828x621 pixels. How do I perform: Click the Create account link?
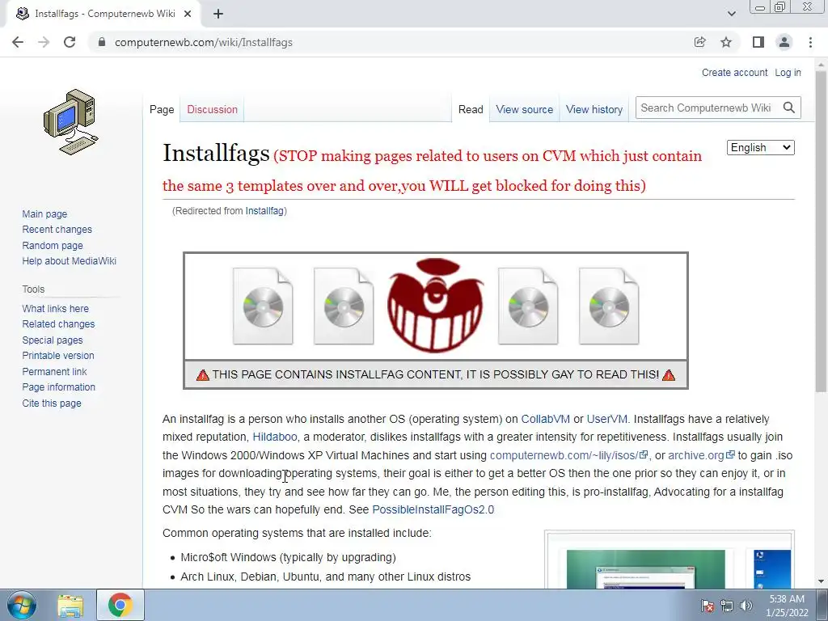pos(734,72)
